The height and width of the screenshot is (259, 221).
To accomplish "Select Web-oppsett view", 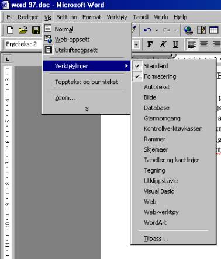I will tap(87, 40).
